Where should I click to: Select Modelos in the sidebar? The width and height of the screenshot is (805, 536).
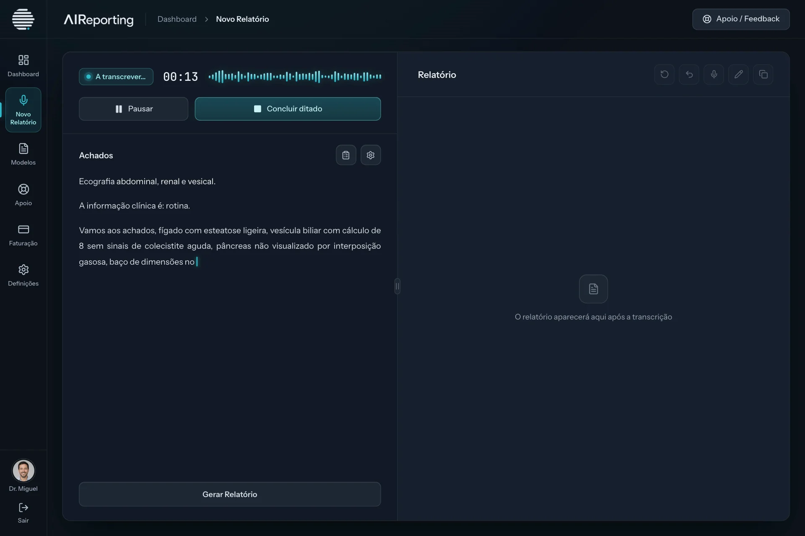click(23, 154)
